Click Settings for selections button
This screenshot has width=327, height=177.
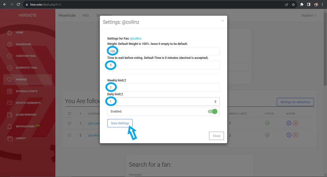pos(295,102)
